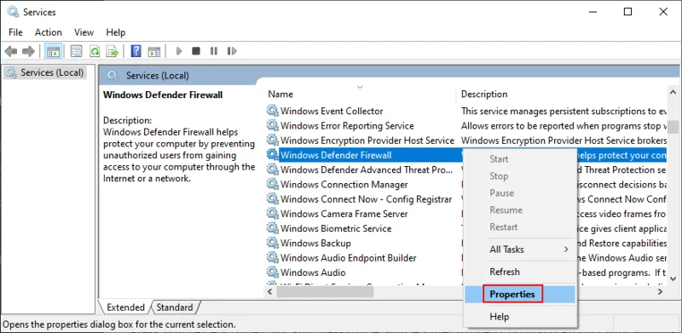Select Services (Local) in console tree
The width and height of the screenshot is (682, 333).
pyautogui.click(x=46, y=72)
